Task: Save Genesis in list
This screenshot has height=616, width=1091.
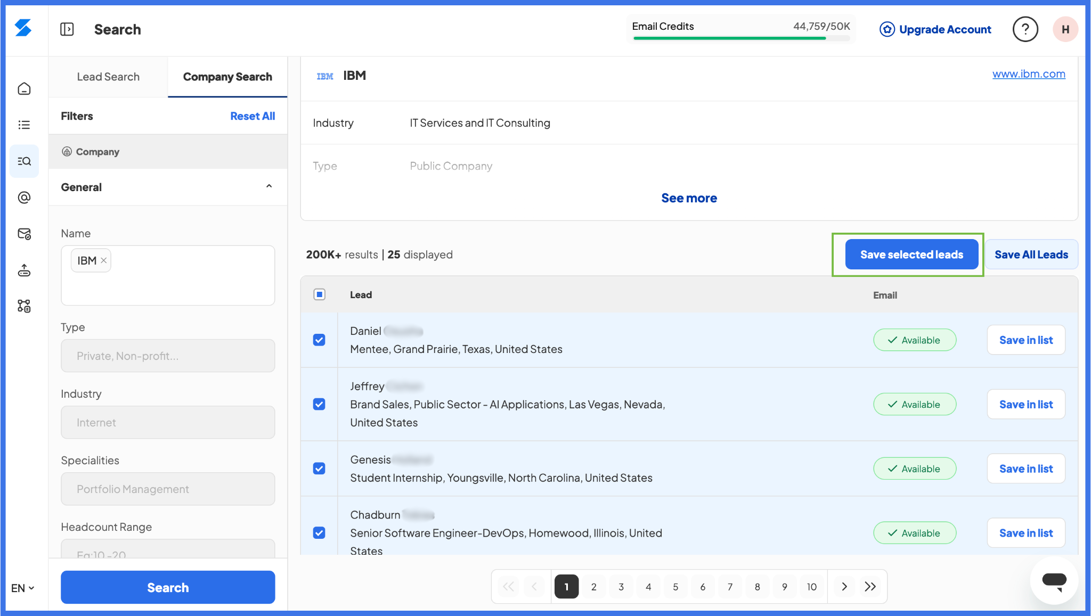Action: pyautogui.click(x=1026, y=469)
